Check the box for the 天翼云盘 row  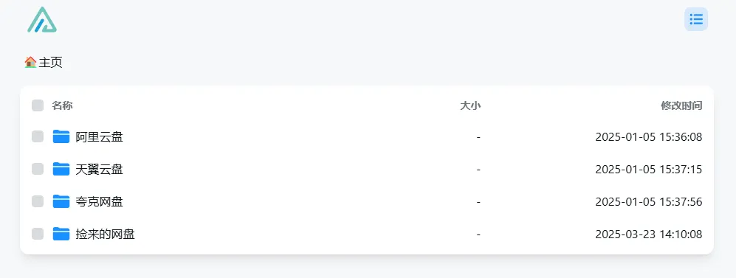38,169
